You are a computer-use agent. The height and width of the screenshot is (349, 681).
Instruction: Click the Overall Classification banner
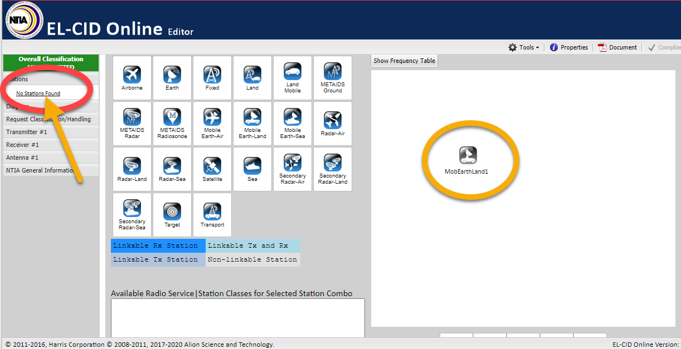51,62
